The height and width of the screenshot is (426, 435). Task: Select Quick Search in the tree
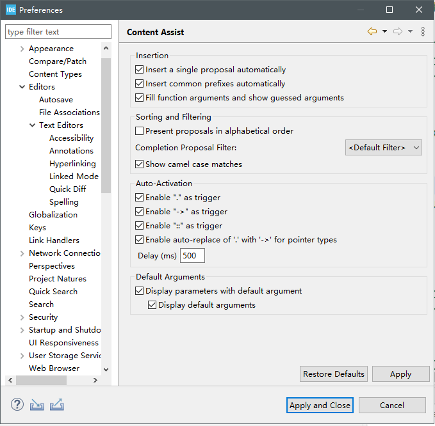[53, 292]
